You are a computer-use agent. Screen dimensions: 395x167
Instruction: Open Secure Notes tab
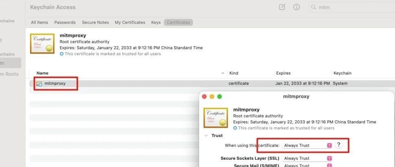pos(95,22)
